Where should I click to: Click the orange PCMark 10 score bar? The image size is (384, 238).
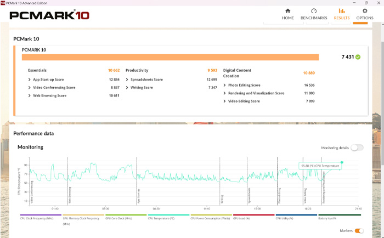(170, 57)
